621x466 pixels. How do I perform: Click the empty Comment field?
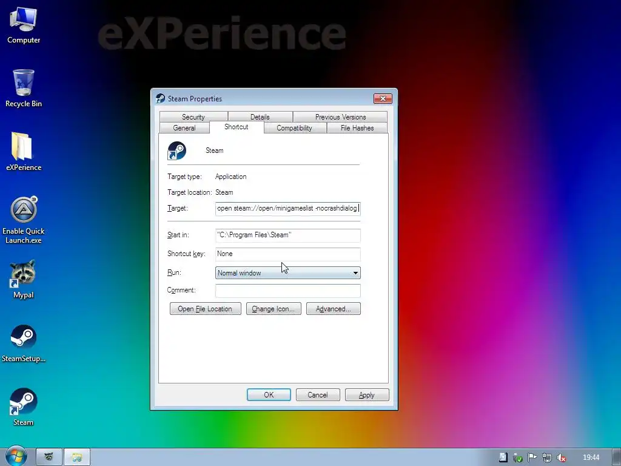click(288, 291)
